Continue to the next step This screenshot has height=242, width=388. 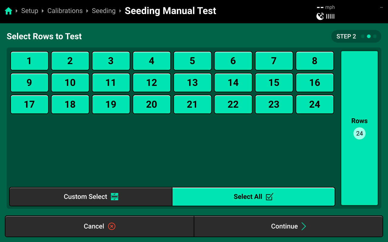tap(288, 226)
